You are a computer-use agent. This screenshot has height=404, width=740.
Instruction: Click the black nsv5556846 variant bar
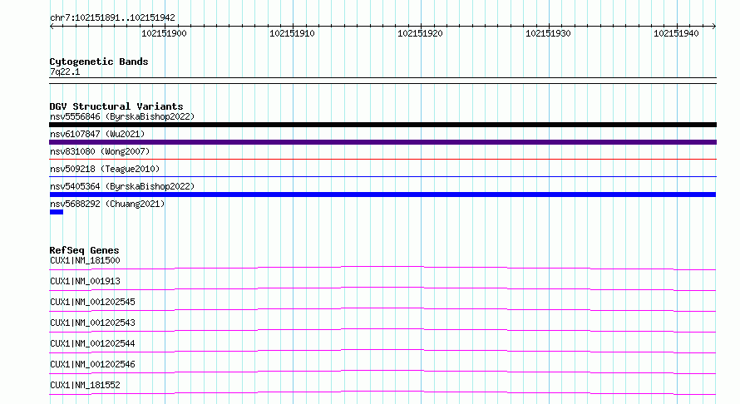click(x=382, y=125)
